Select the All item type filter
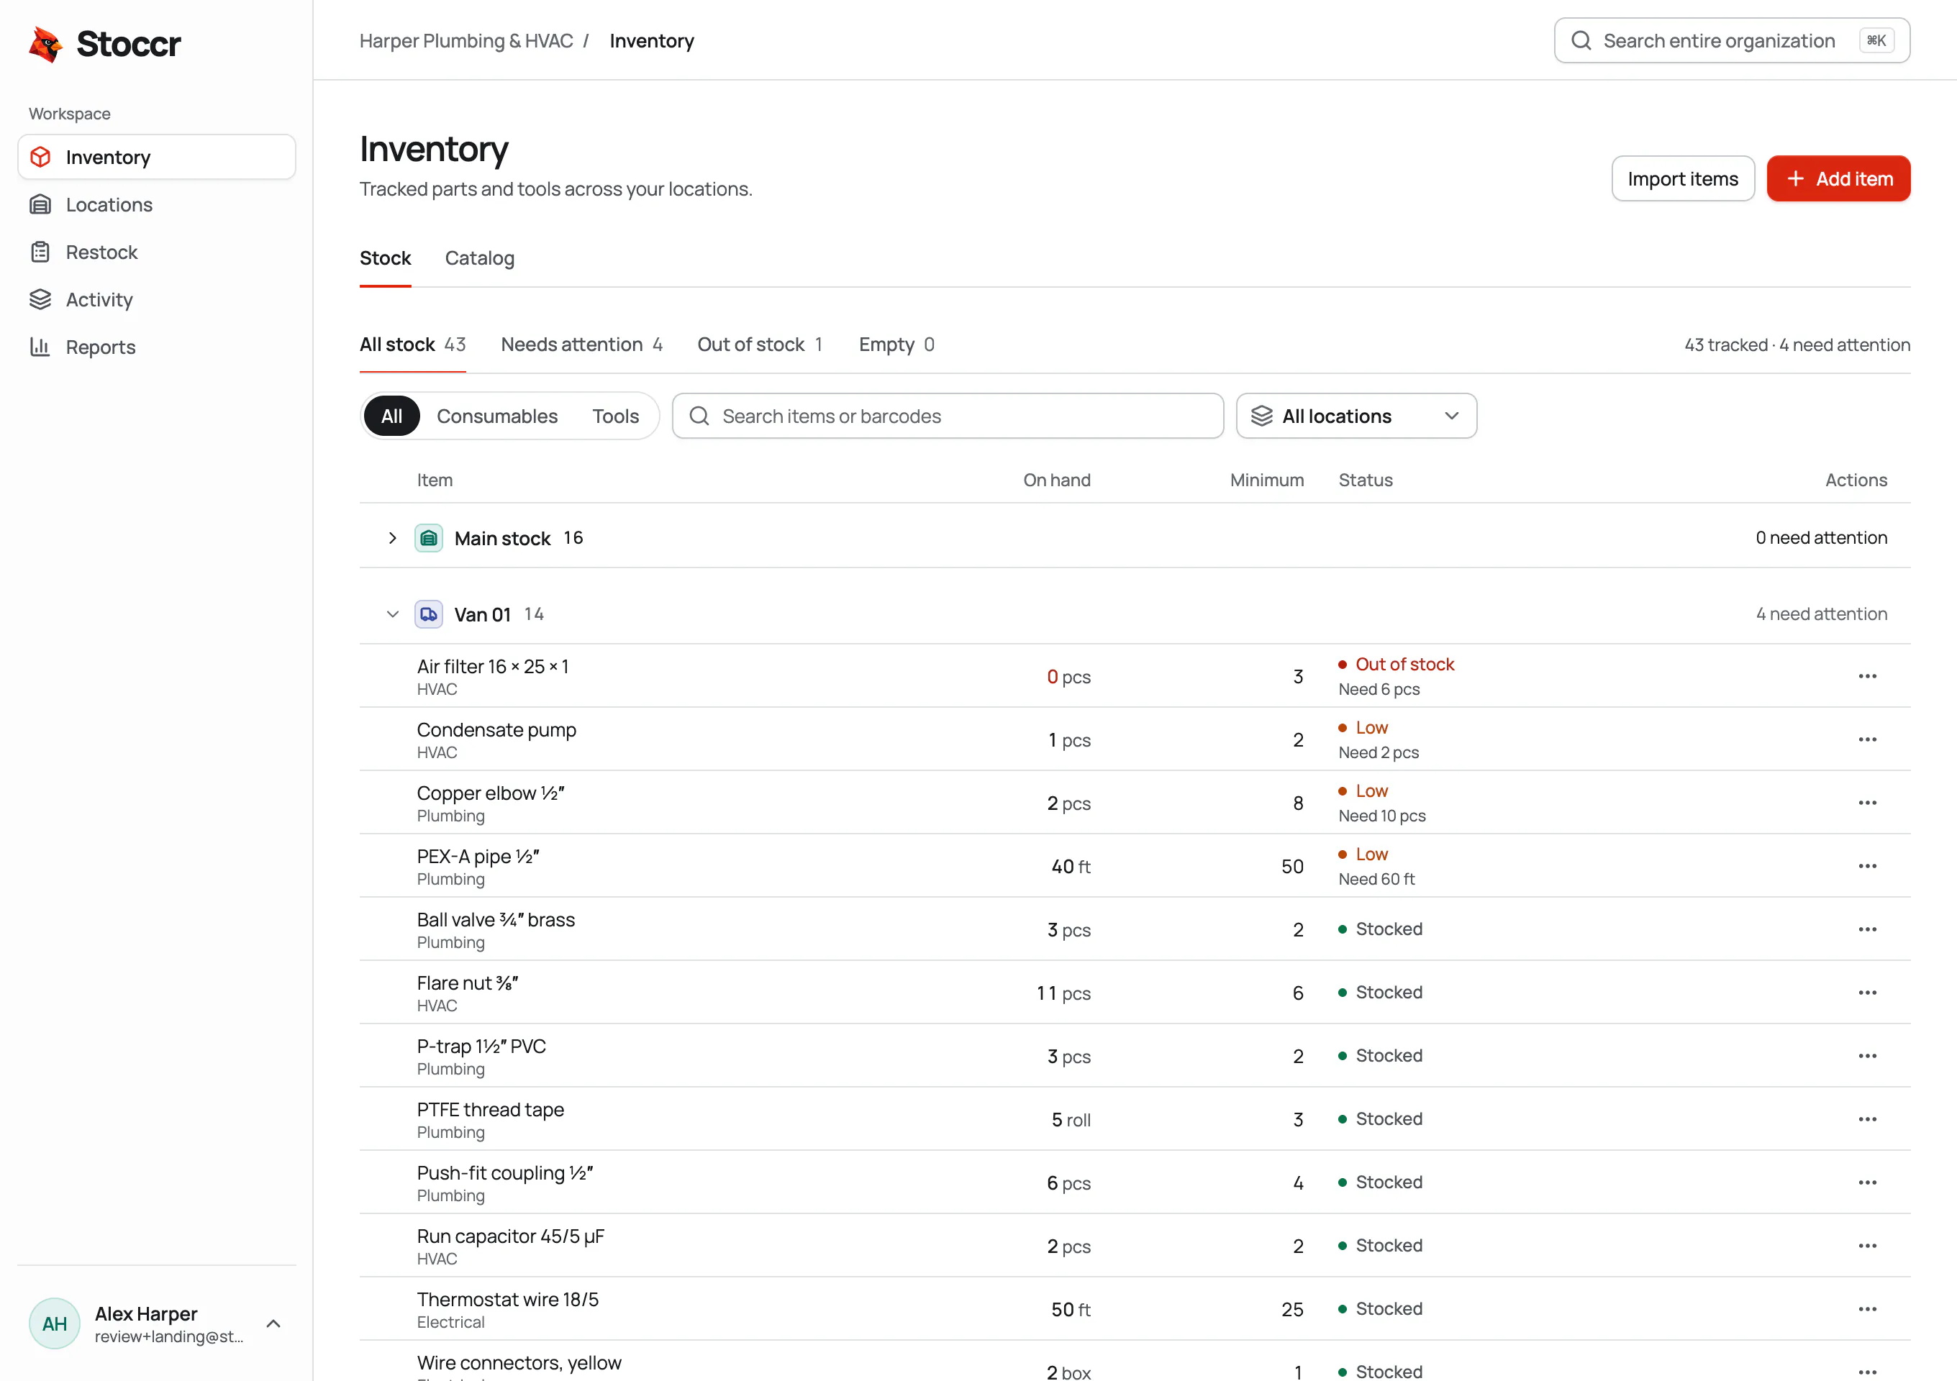 coord(391,416)
